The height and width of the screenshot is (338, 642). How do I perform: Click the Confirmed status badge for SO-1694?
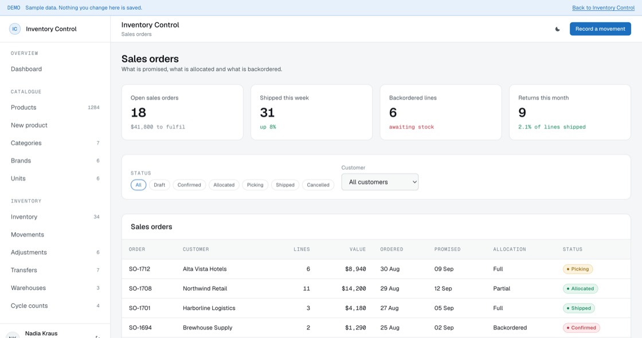581,328
